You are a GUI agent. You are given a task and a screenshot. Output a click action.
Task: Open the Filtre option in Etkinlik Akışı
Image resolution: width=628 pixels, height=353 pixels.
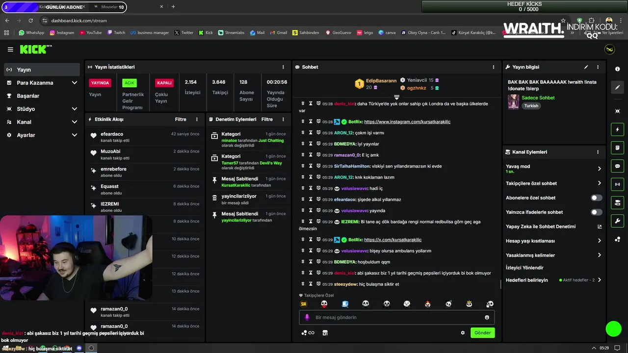click(181, 119)
